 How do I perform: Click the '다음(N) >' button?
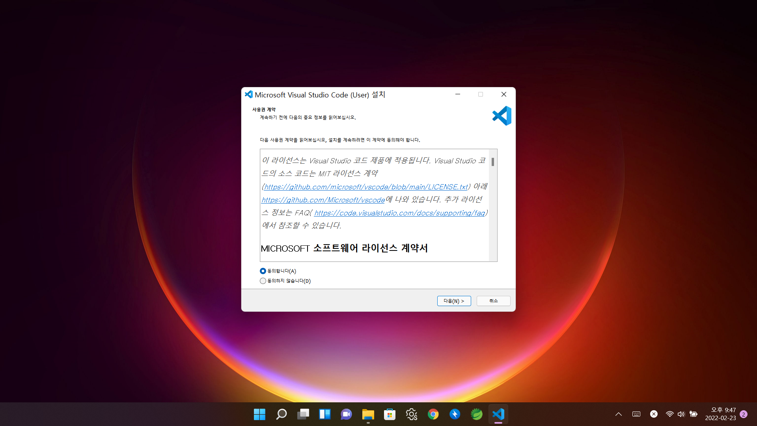click(454, 301)
